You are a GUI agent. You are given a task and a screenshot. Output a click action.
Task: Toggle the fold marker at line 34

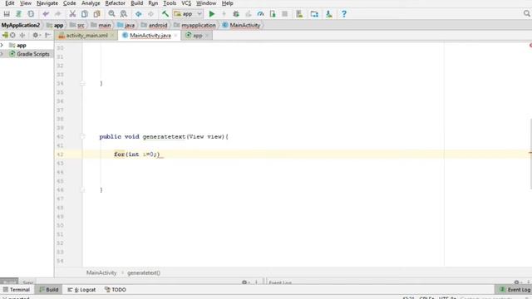(x=82, y=83)
